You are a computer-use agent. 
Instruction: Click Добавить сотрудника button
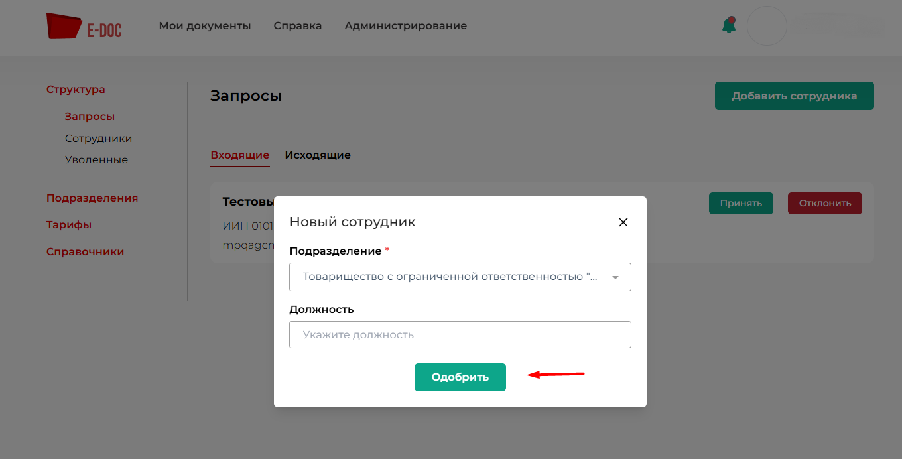click(794, 96)
